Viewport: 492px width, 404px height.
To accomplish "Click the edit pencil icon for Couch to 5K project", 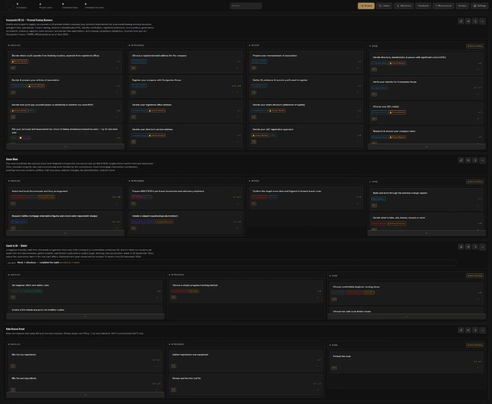I will pyautogui.click(x=461, y=247).
